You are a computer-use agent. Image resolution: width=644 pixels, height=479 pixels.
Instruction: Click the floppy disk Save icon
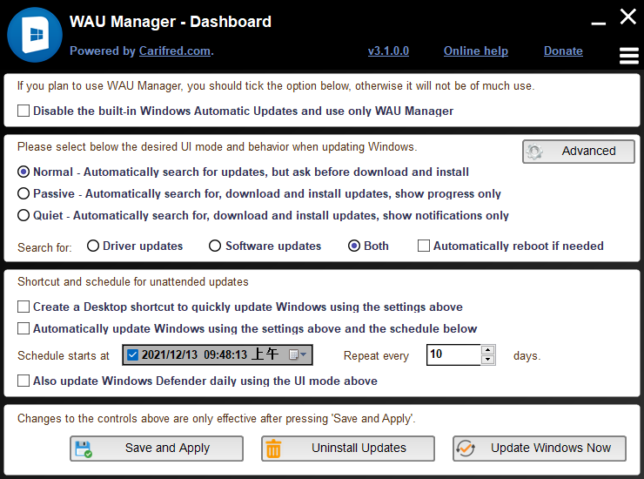(x=84, y=449)
